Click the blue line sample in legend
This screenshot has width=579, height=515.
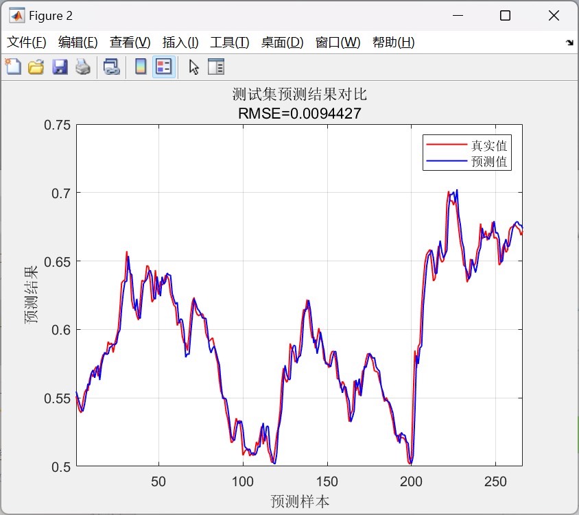click(x=447, y=160)
